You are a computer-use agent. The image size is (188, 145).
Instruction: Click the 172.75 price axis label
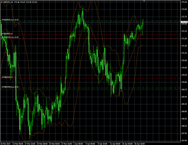[x=184, y=17]
